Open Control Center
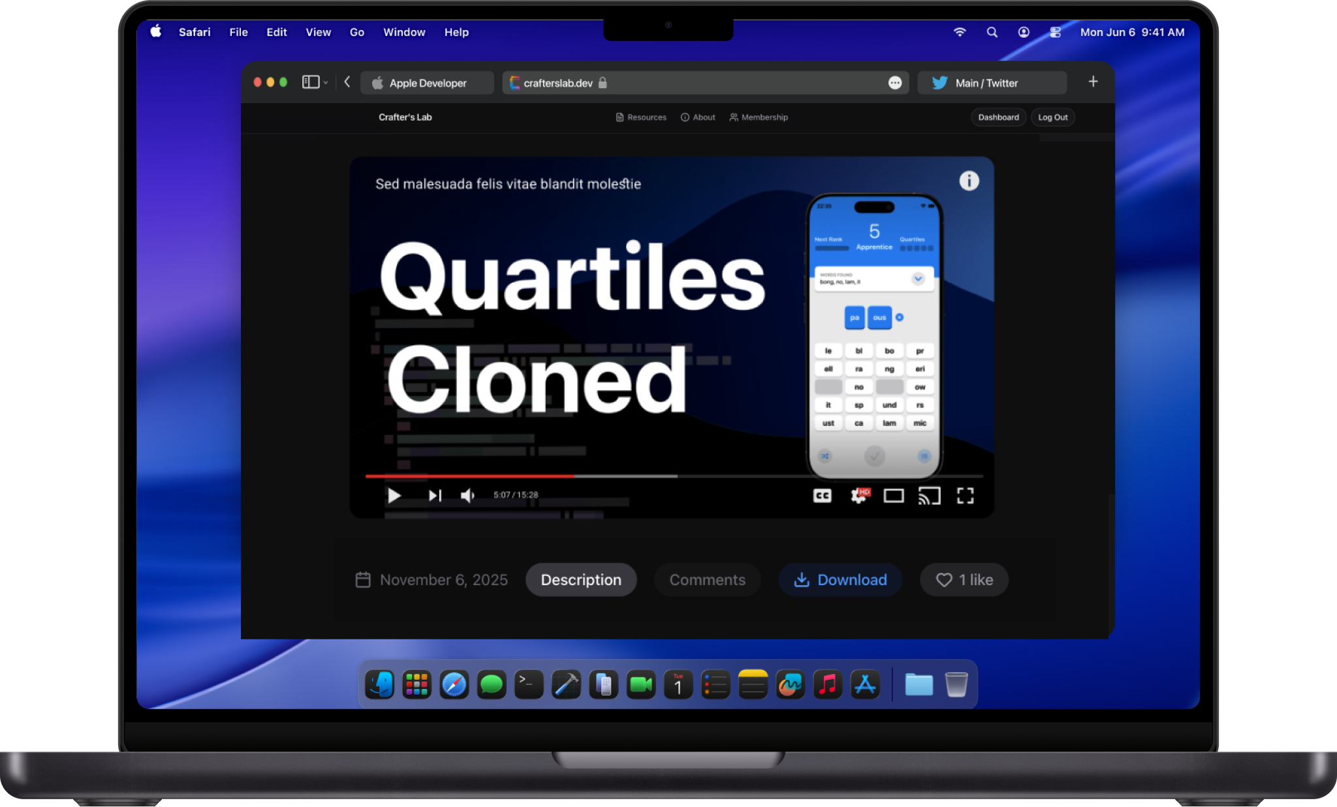The height and width of the screenshot is (807, 1337). coord(1055,32)
